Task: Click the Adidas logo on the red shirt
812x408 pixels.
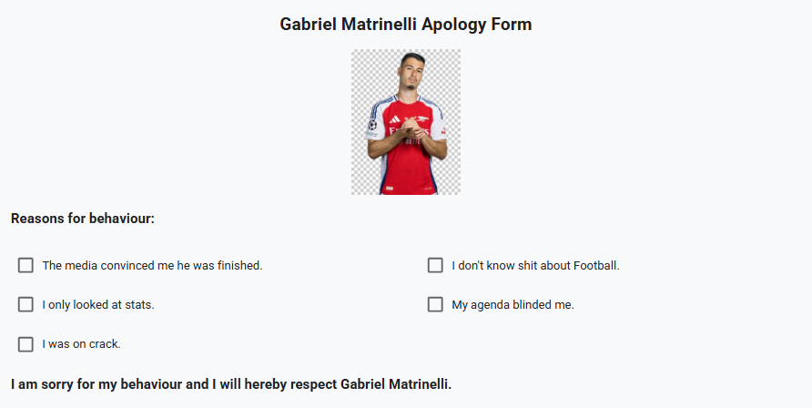Action: pyautogui.click(x=394, y=119)
